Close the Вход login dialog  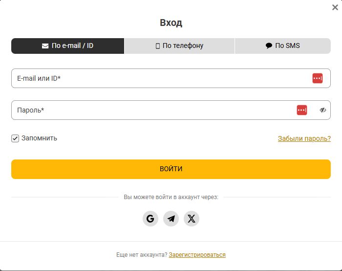(335, 7)
